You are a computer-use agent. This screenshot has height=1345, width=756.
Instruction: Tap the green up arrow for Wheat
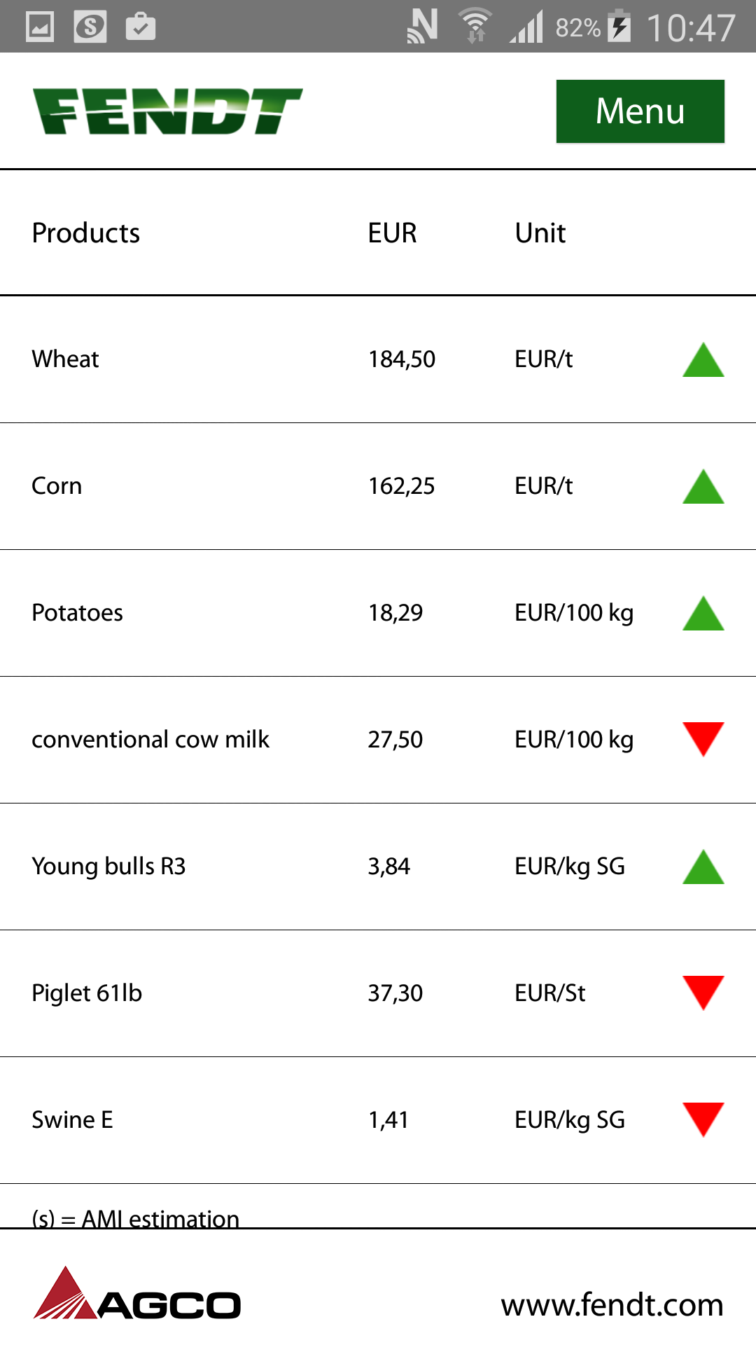coord(703,360)
